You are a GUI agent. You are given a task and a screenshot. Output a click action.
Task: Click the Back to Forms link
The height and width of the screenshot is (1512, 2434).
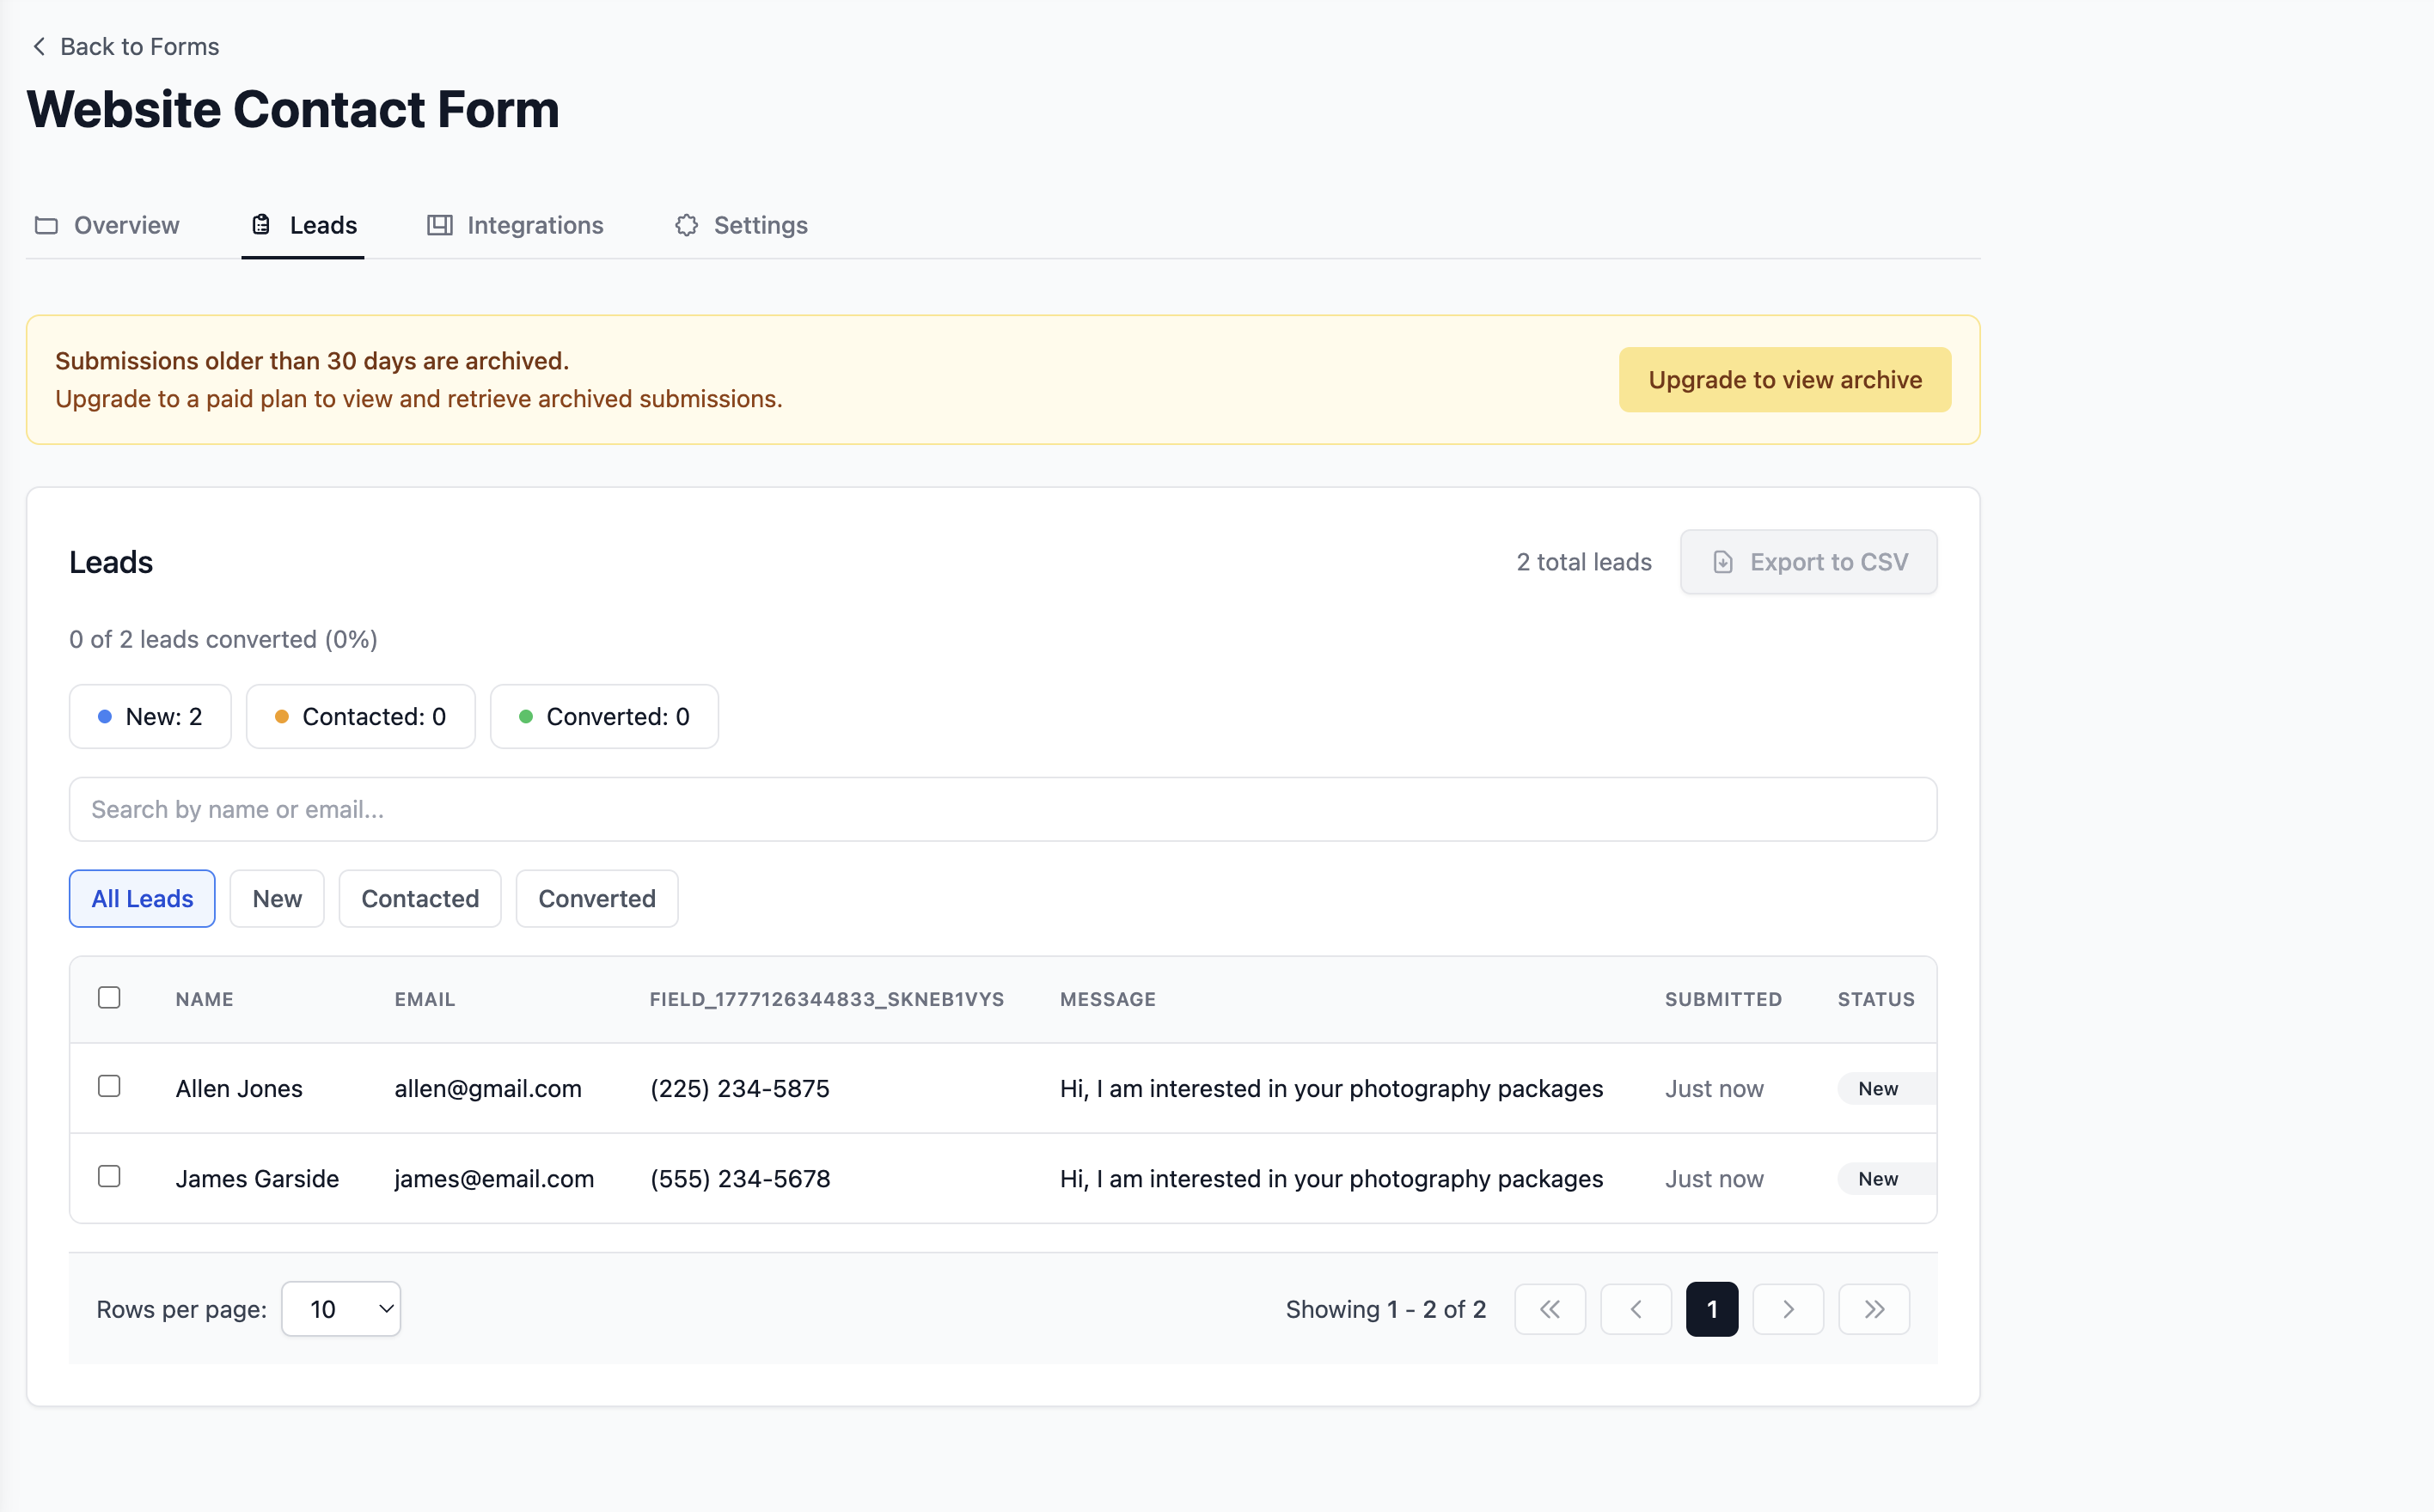pos(139,46)
